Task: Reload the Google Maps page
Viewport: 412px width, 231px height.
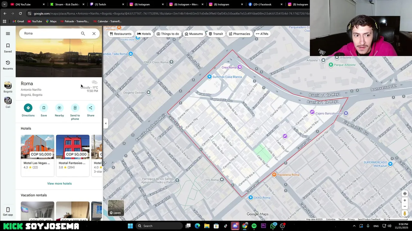Action: tap(20, 13)
